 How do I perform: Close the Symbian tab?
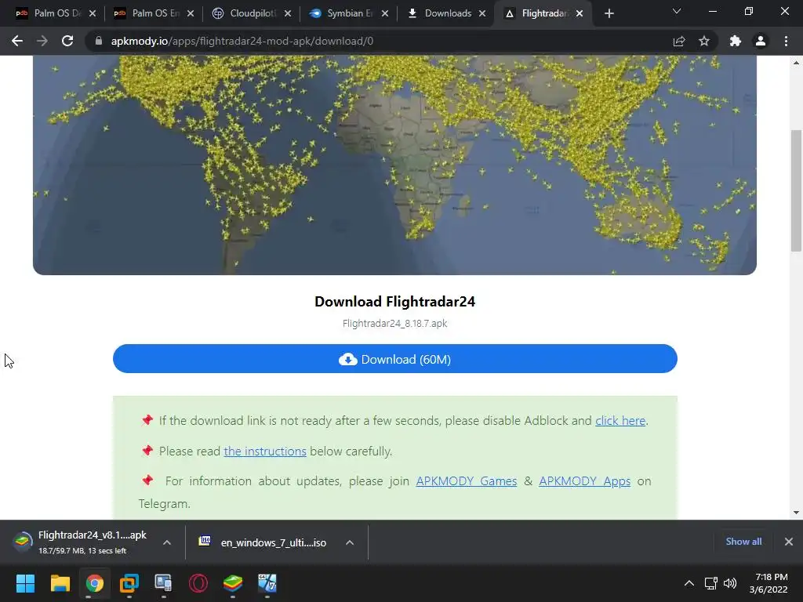pyautogui.click(x=385, y=14)
